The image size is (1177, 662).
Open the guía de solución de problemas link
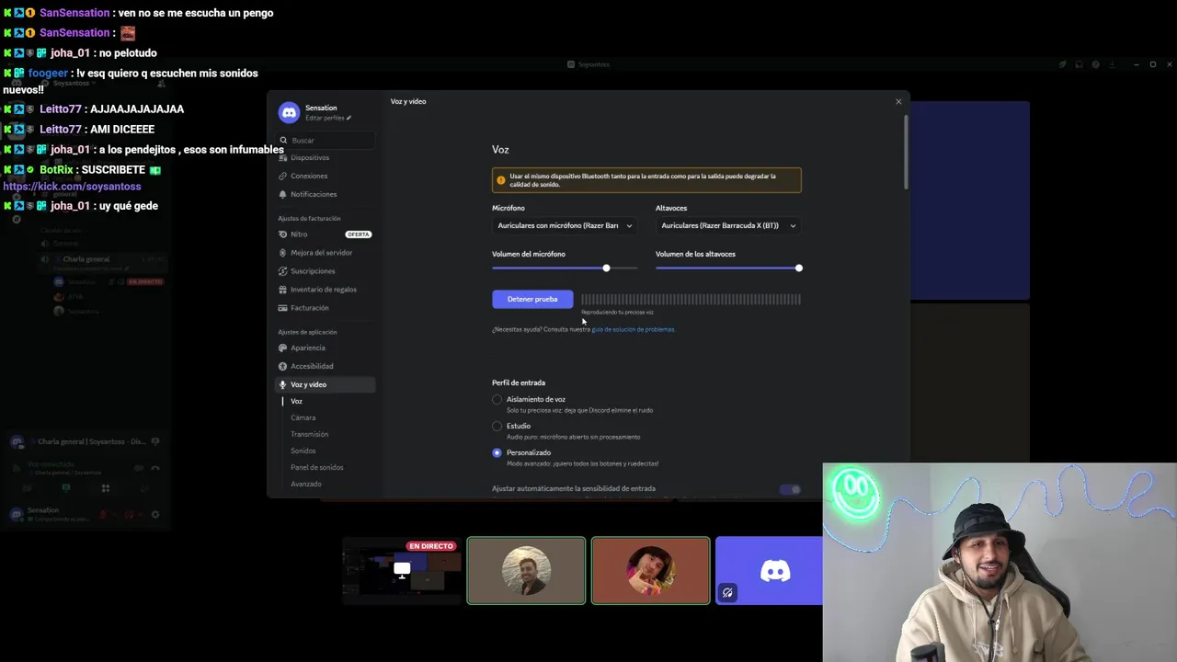coord(633,329)
